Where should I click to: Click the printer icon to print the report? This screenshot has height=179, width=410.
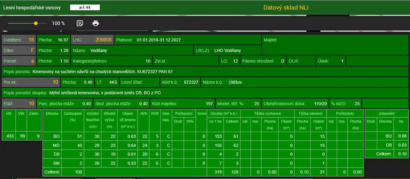[x=96, y=24]
